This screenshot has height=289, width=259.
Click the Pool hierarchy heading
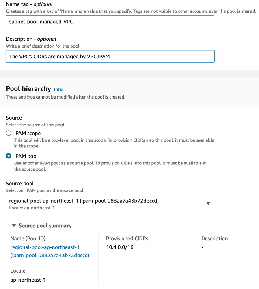tap(28, 89)
